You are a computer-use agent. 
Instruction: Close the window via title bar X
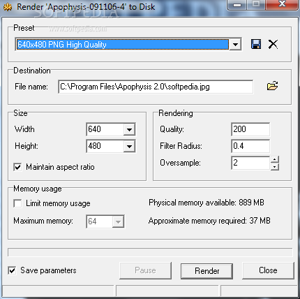282,4
